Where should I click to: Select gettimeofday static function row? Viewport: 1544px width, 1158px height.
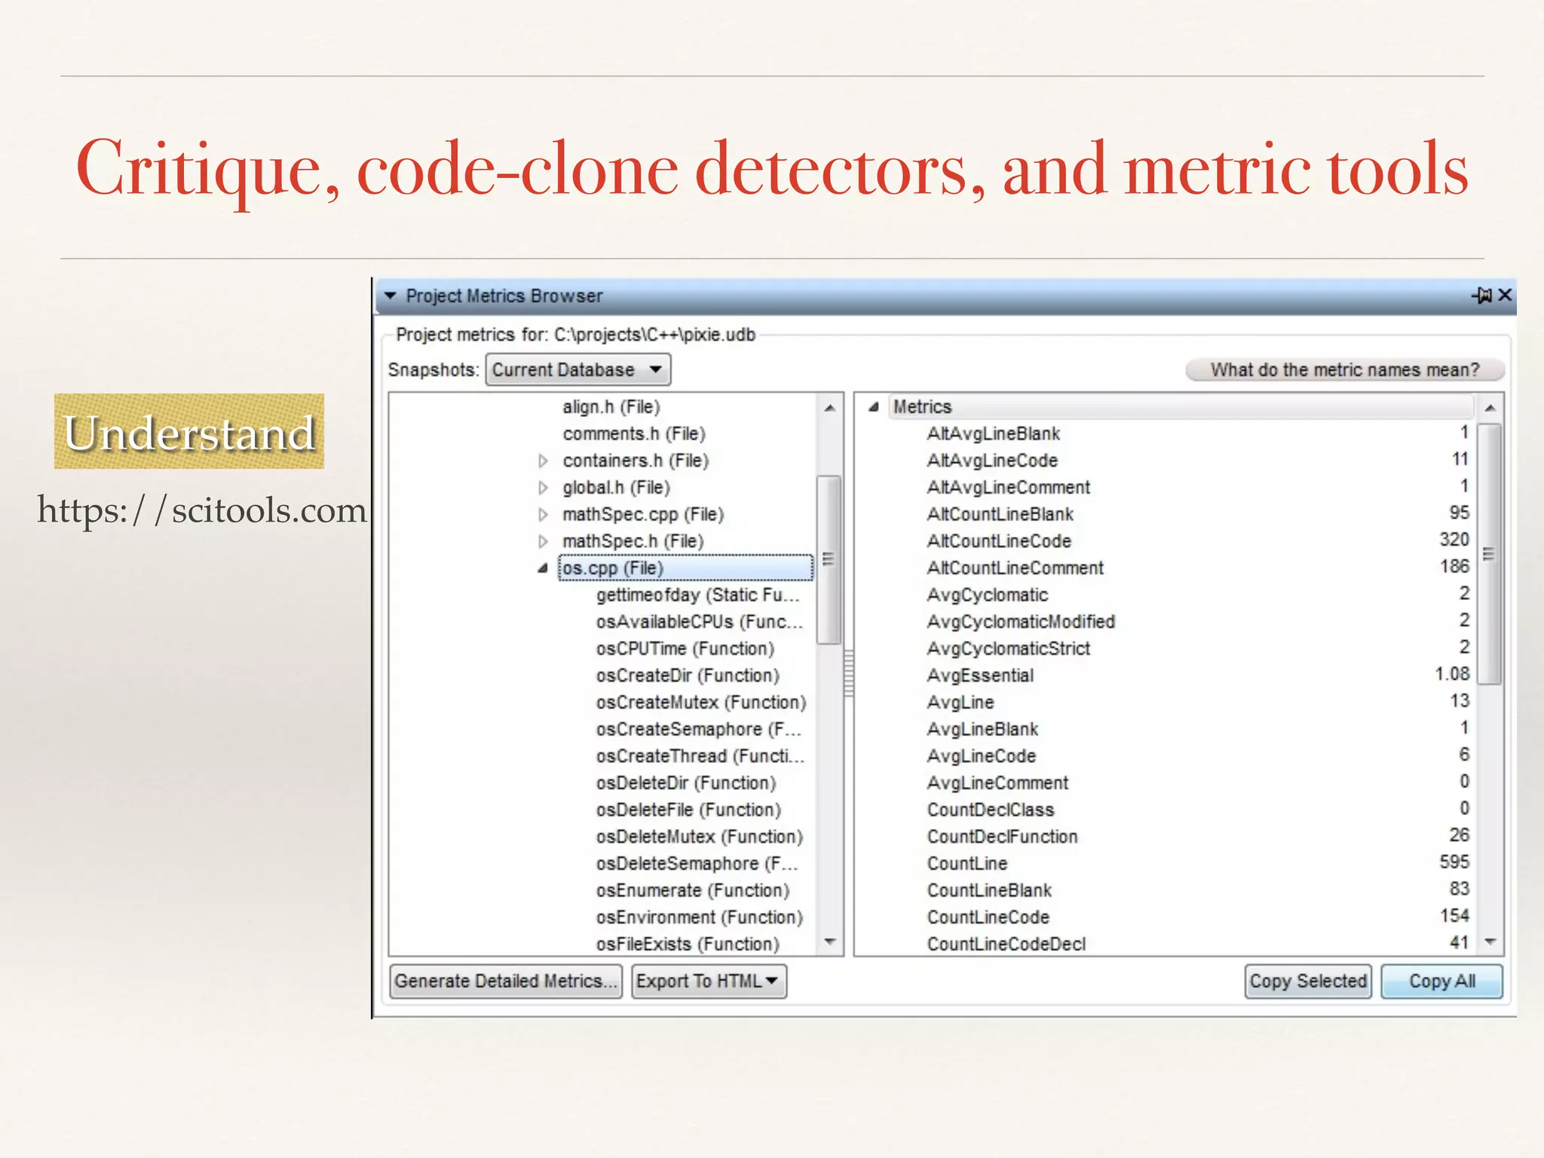(x=697, y=596)
